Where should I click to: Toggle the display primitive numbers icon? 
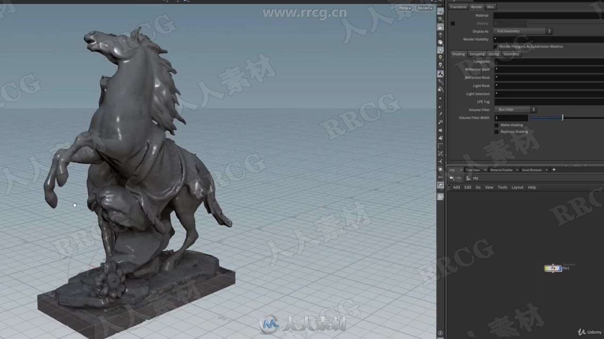[x=441, y=138]
